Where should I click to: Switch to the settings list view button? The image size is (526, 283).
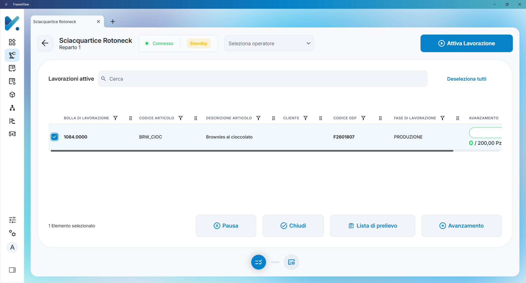[291, 262]
